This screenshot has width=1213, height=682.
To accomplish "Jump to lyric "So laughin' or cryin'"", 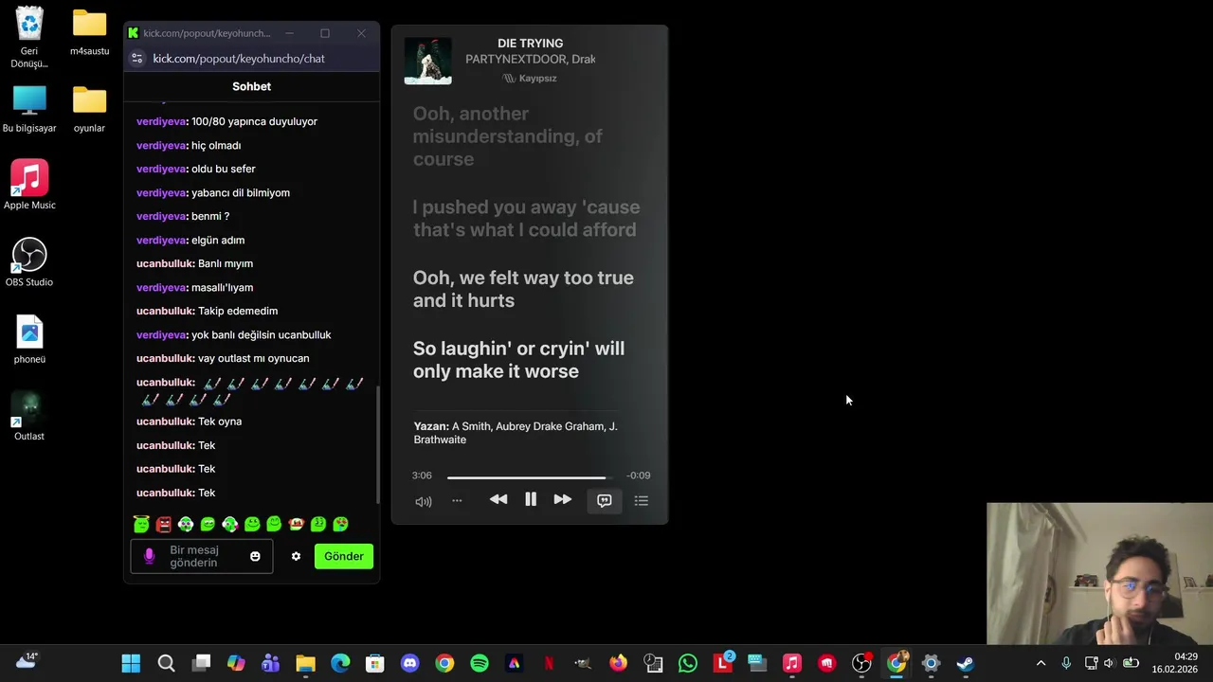I will point(518,360).
